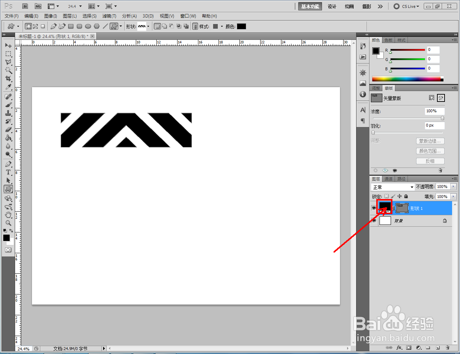
Task: Click the 蒙版边缘... button
Action: tap(430, 141)
